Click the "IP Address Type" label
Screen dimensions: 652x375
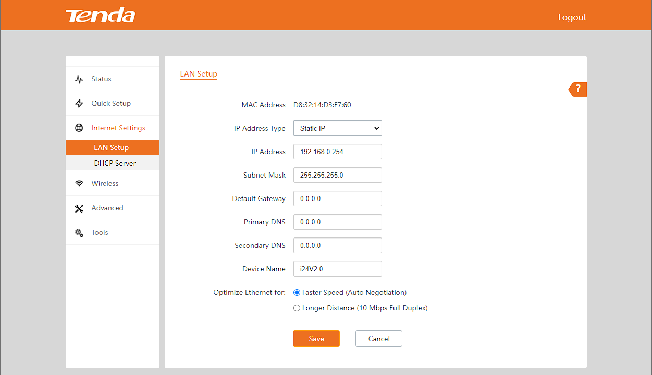(260, 128)
